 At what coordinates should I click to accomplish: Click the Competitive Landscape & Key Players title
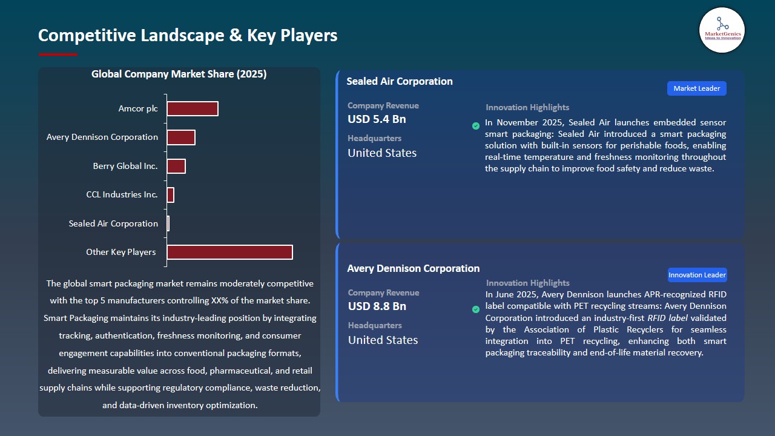[188, 36]
